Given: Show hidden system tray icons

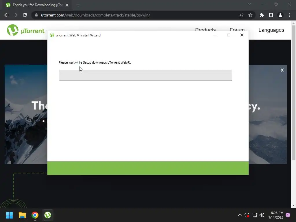Looking at the screenshot, I should click(x=240, y=215).
